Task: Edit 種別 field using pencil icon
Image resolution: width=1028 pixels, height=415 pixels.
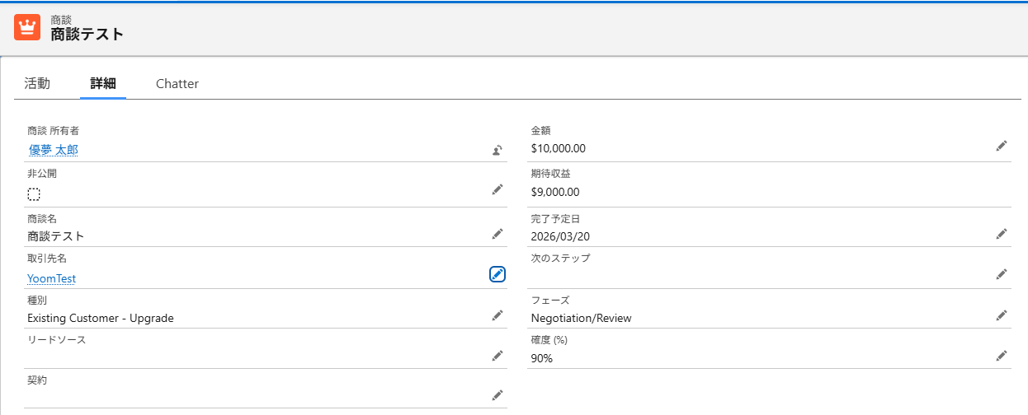Action: click(497, 315)
